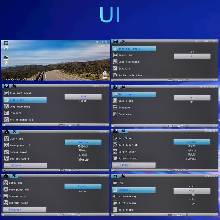Image resolution: width=220 pixels, height=220 pixels.
Task: Set Starlight night to Off
Action: pos(192,52)
